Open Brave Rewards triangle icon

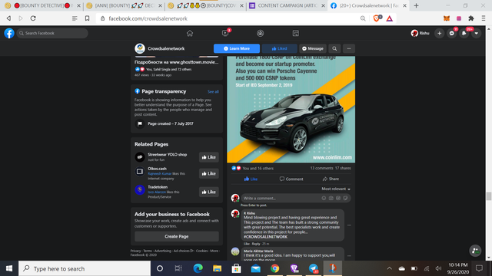pos(390,18)
